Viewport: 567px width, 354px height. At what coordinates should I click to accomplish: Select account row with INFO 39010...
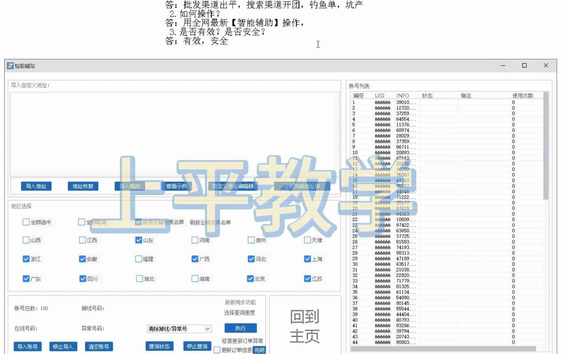[x=447, y=102]
